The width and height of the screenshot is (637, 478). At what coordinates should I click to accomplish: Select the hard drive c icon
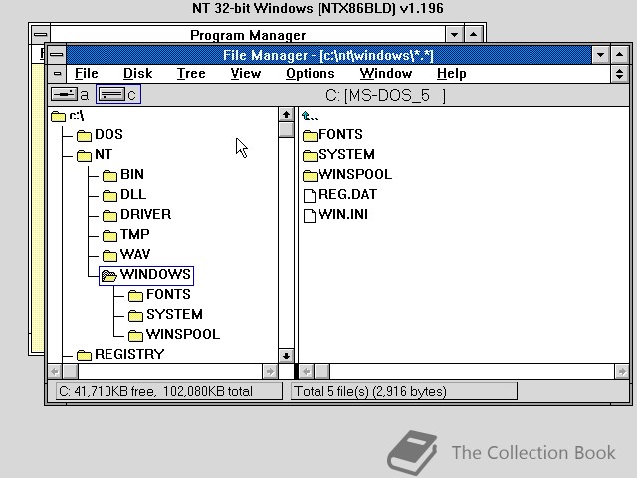click(x=111, y=94)
